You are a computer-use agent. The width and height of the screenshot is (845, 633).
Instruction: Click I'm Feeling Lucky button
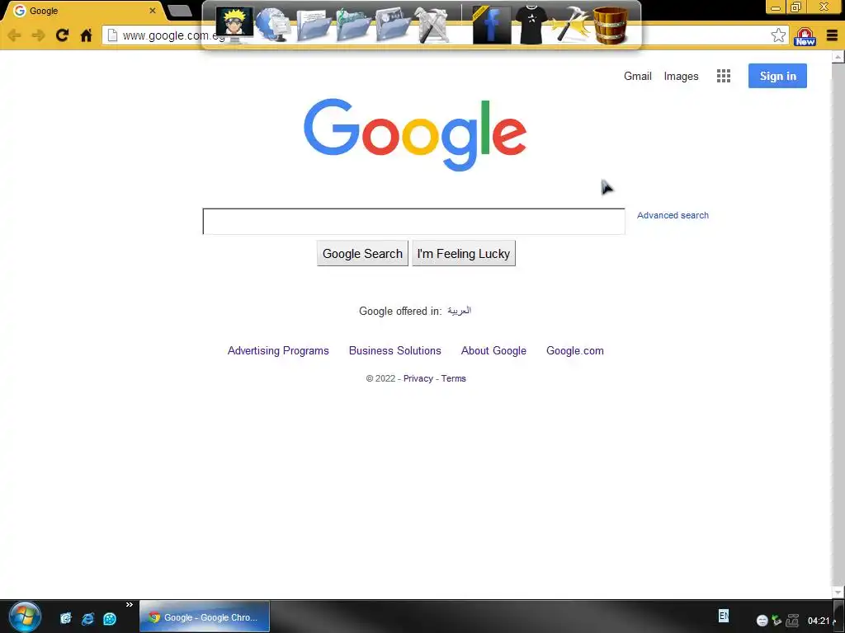(464, 254)
